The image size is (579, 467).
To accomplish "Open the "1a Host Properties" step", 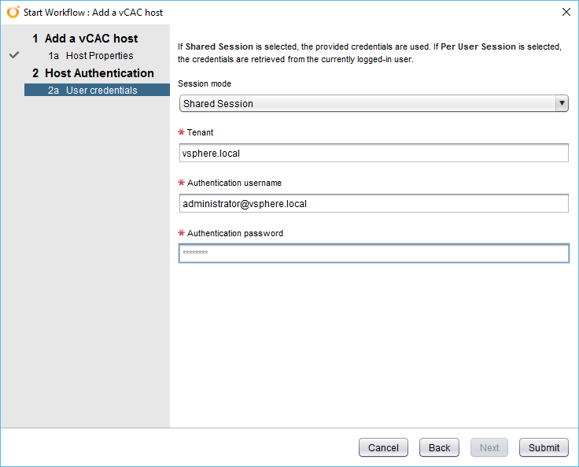I will click(91, 56).
